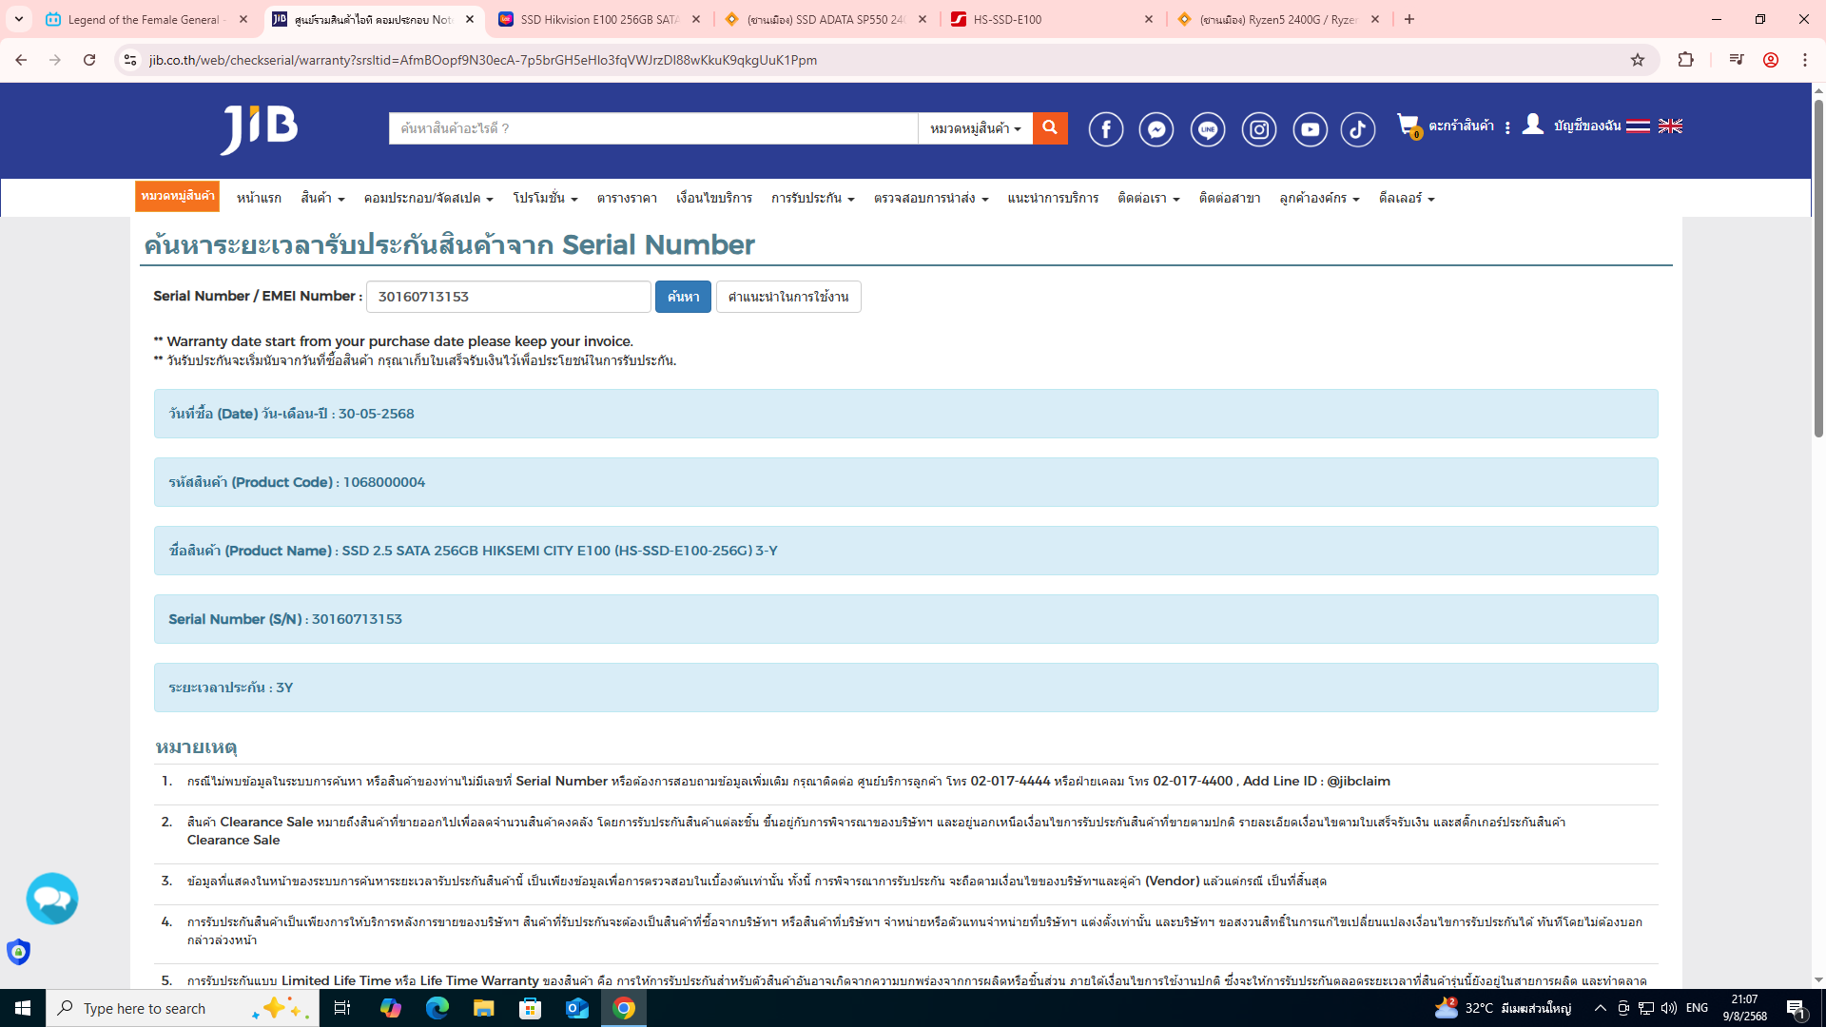Open JIB Facebook page icon
This screenshot has width=1826, height=1027.
(1105, 129)
